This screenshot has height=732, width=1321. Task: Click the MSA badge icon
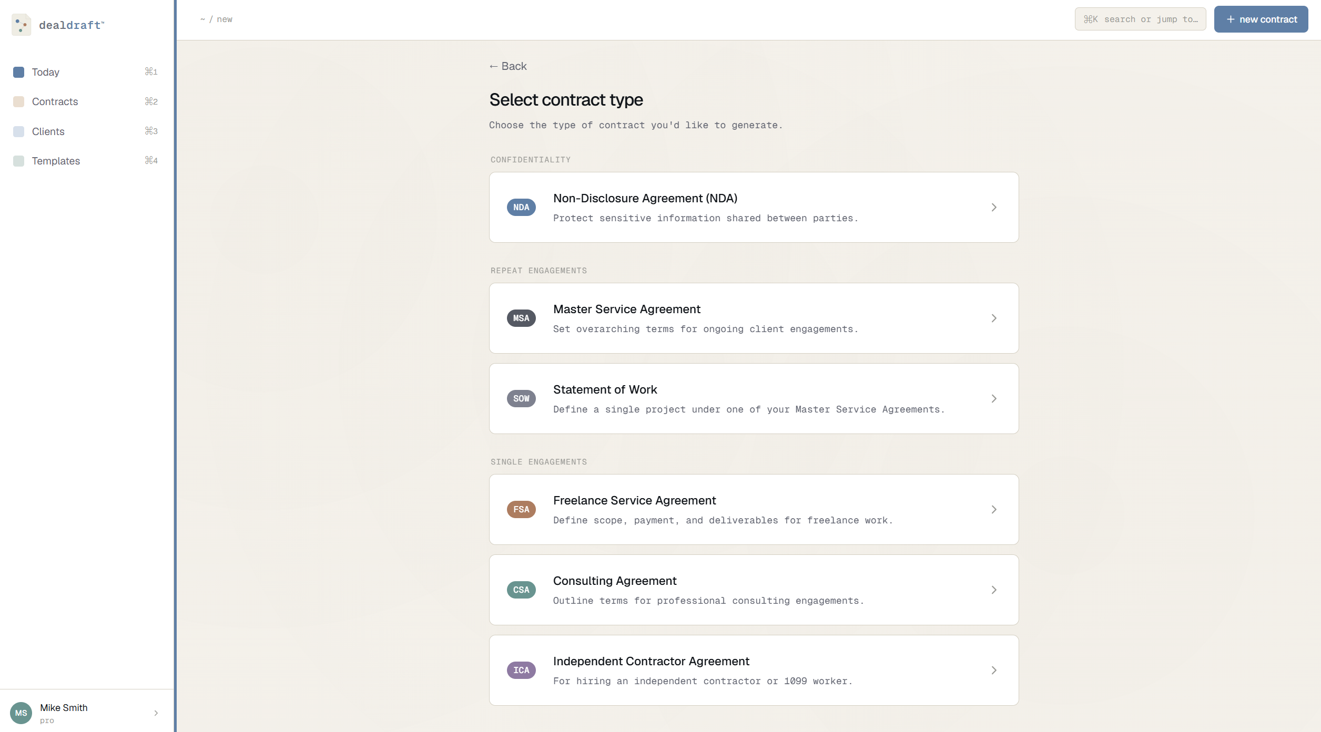click(521, 318)
